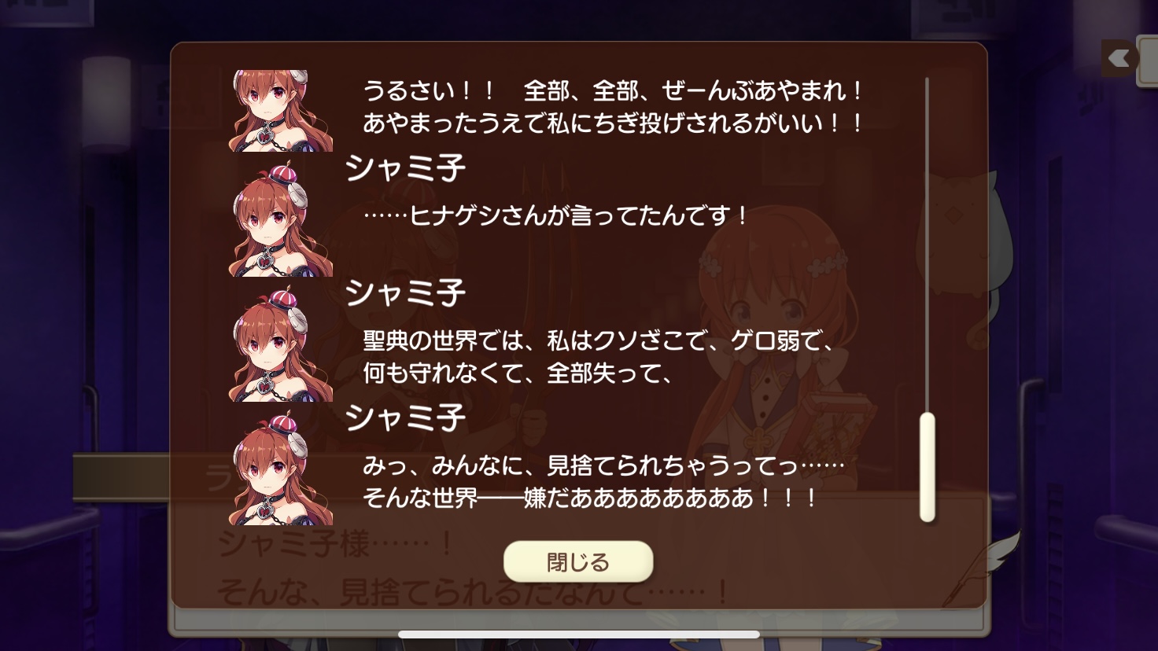This screenshot has width=1158, height=651.
Task: Click the シャミ子 name label above the 聖典の世界 line
Action: (x=405, y=293)
